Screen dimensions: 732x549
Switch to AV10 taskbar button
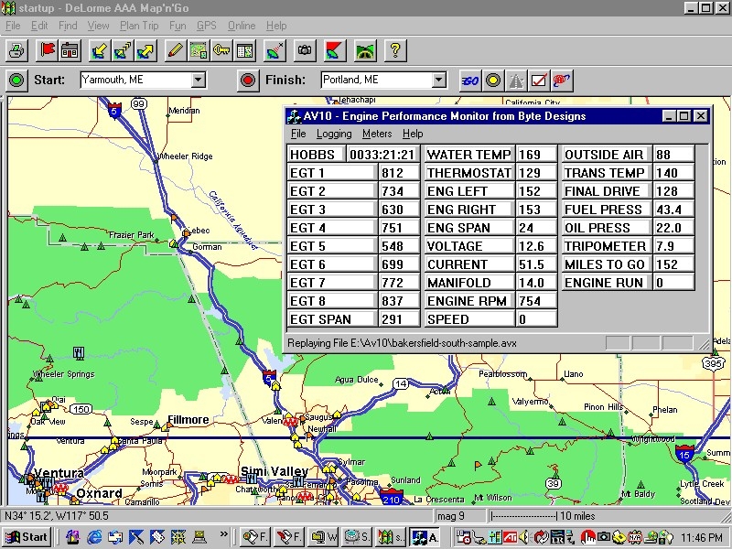tap(425, 537)
